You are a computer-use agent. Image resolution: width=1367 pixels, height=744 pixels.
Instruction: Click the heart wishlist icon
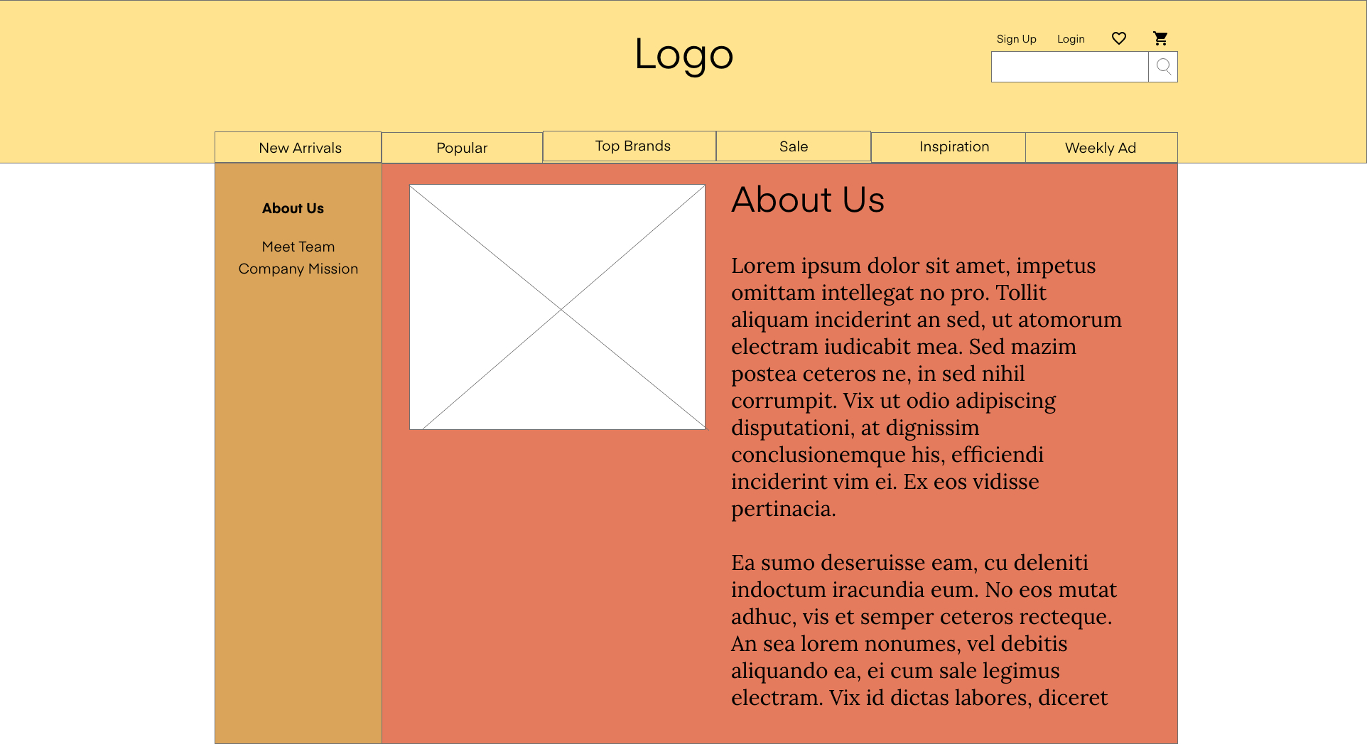(x=1118, y=38)
